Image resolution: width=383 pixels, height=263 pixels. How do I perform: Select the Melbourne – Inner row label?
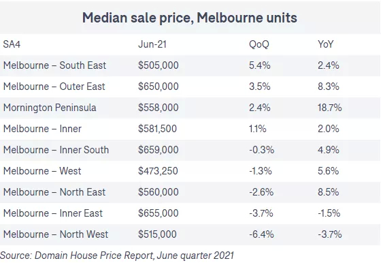tap(42, 129)
